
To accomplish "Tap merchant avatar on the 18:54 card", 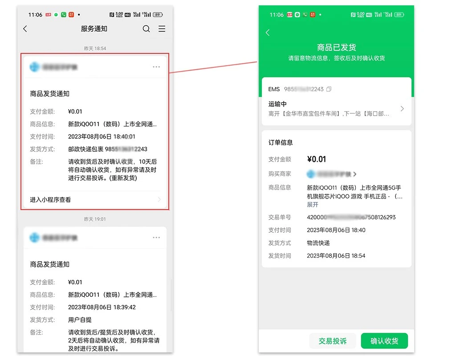I will pyautogui.click(x=34, y=67).
